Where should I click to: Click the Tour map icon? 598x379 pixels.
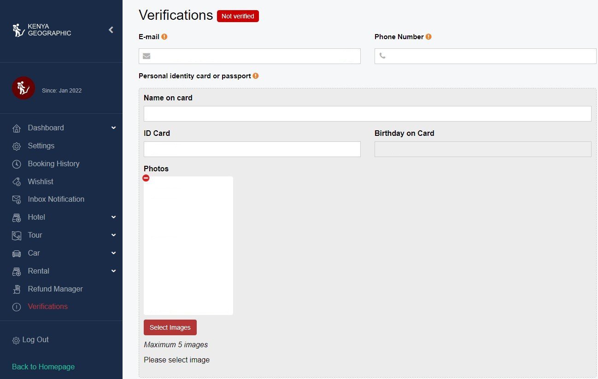[17, 235]
